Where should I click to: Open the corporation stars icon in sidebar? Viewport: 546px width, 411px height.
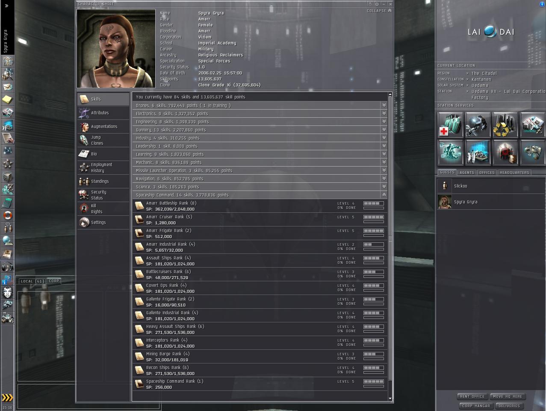pos(7,164)
